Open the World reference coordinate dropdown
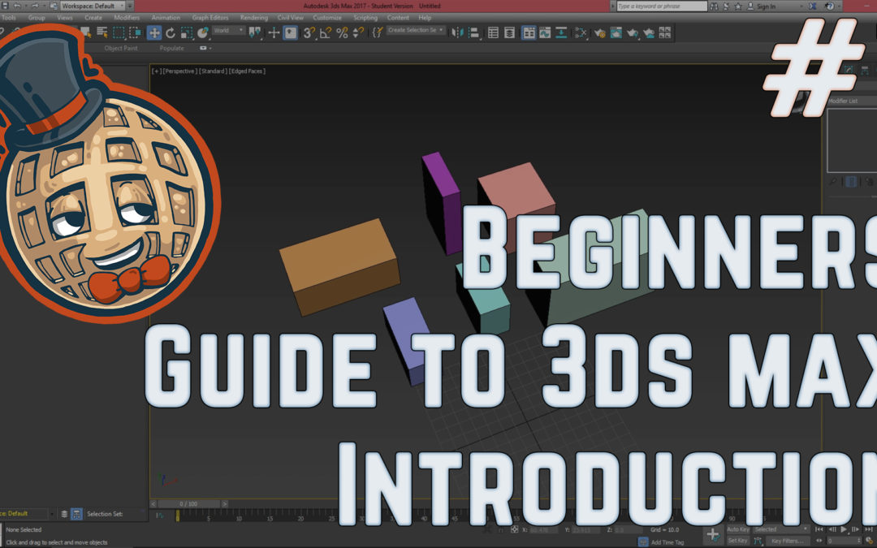Viewport: 877px width, 548px height. (x=229, y=30)
